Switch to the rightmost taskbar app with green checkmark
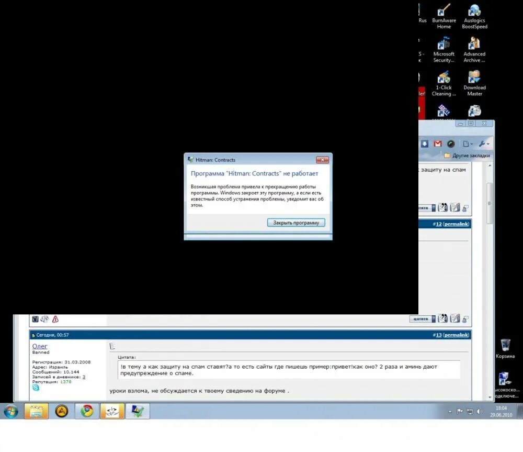 click(x=138, y=411)
